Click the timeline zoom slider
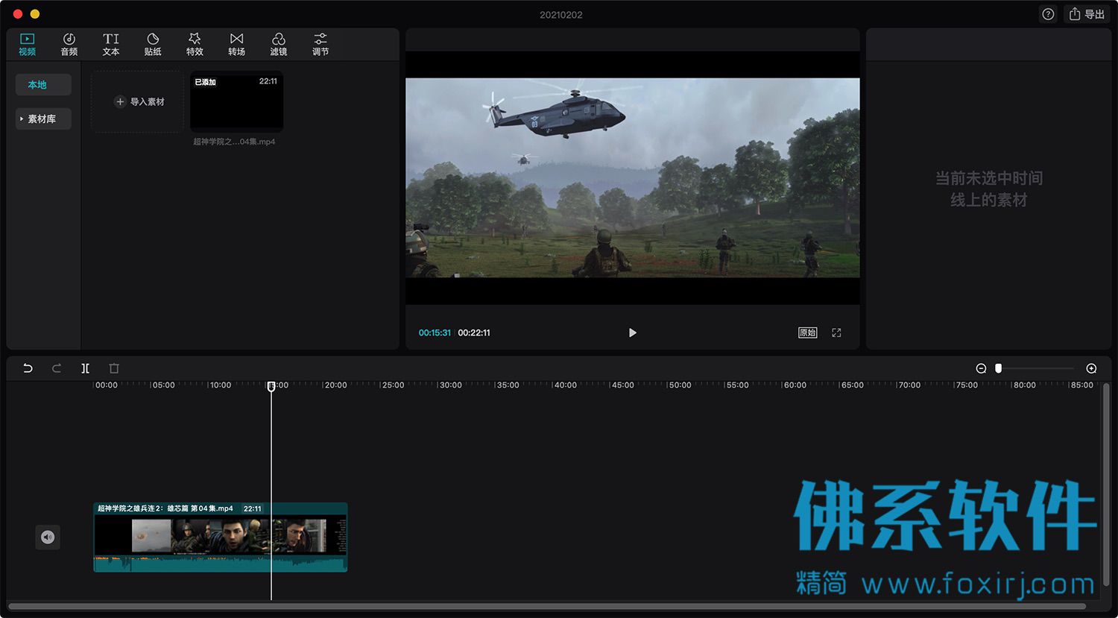Viewport: 1118px width, 618px height. (x=1036, y=368)
